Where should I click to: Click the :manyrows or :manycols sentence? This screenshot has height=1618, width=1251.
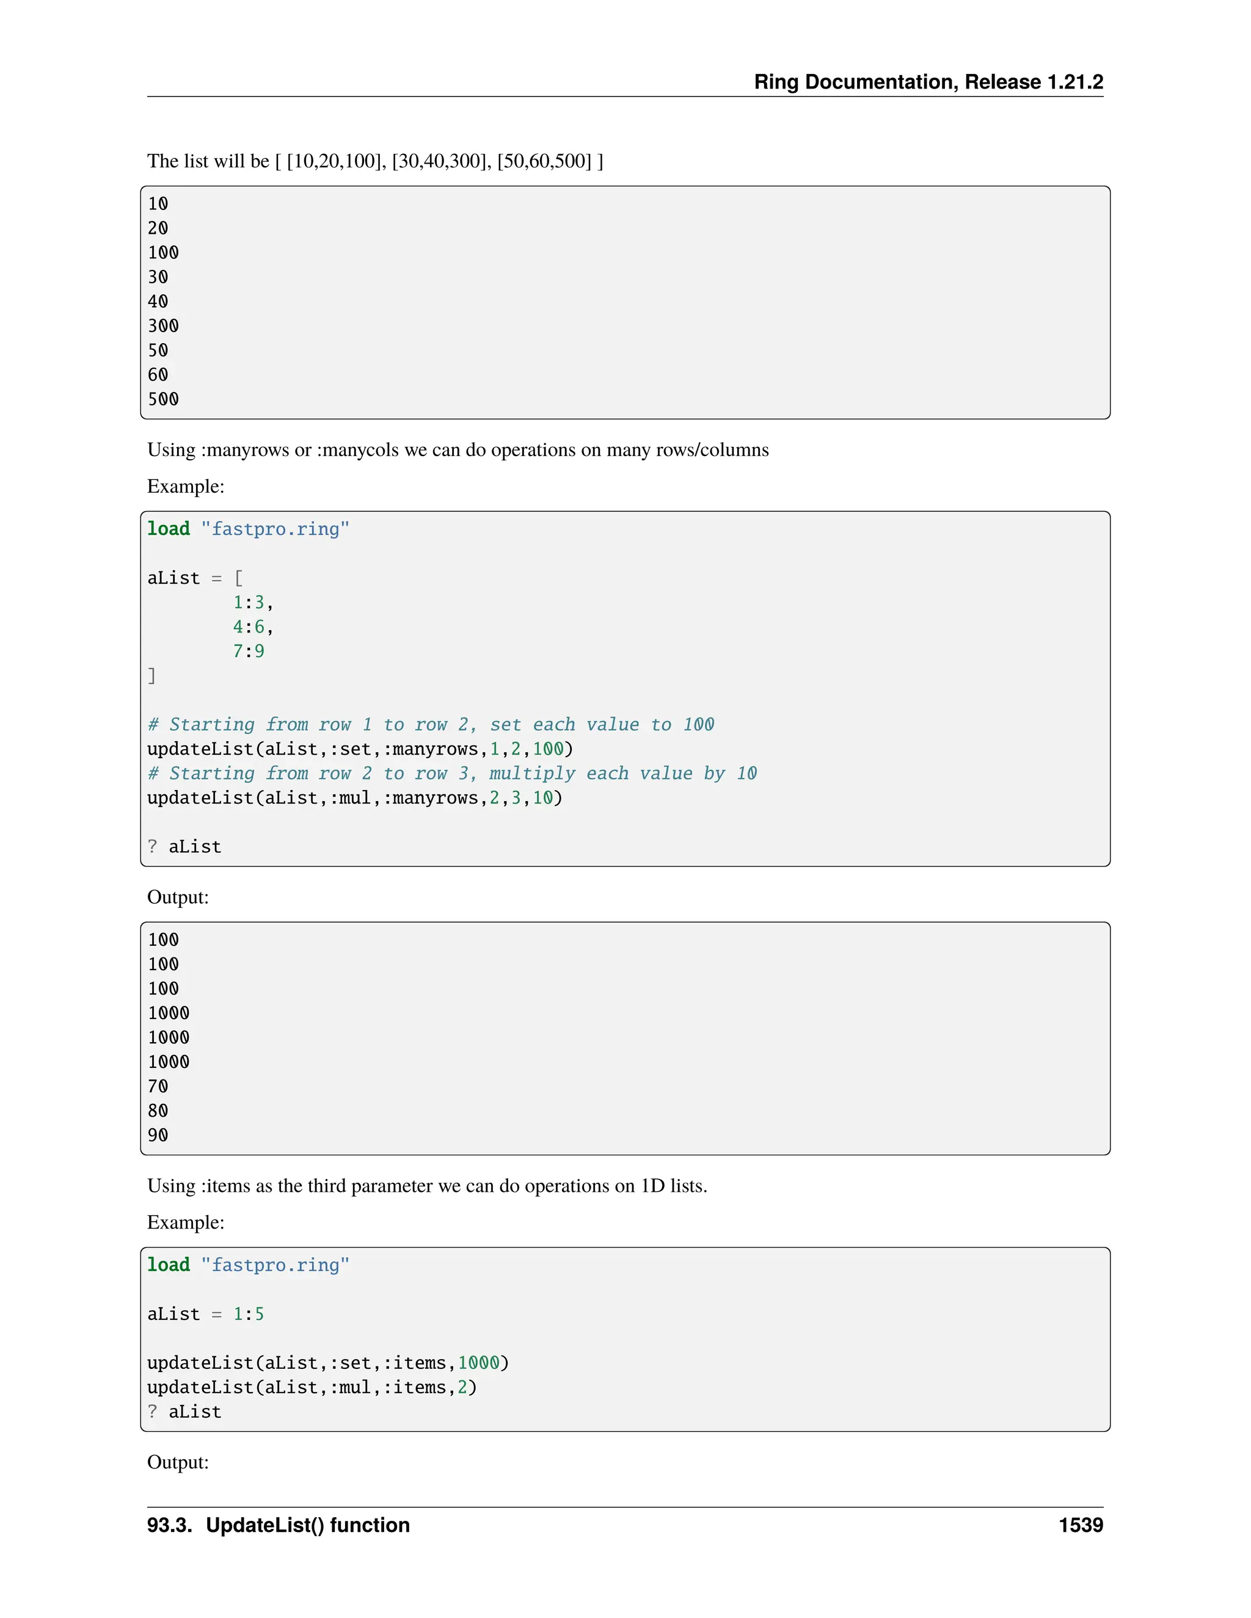click(458, 450)
